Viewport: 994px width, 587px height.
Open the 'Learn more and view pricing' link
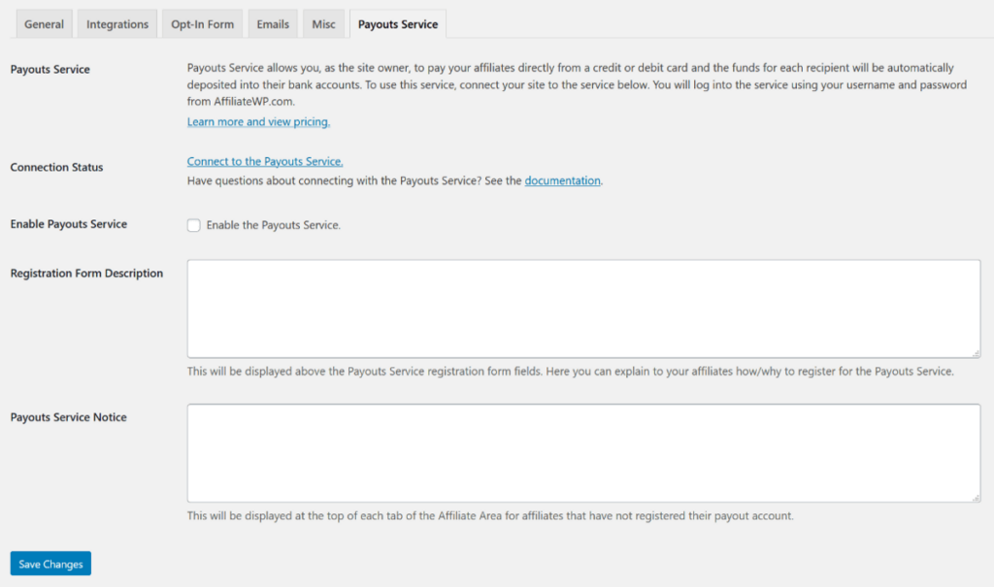(x=258, y=122)
